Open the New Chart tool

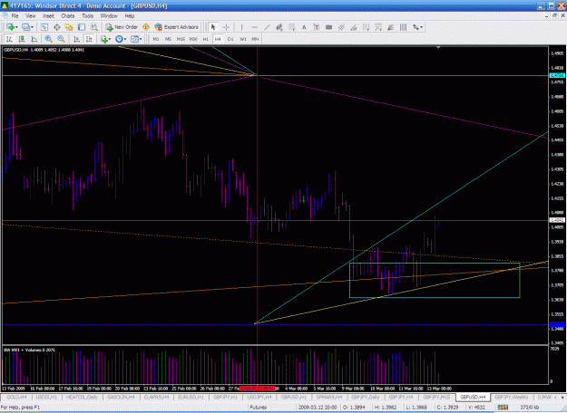10,27
